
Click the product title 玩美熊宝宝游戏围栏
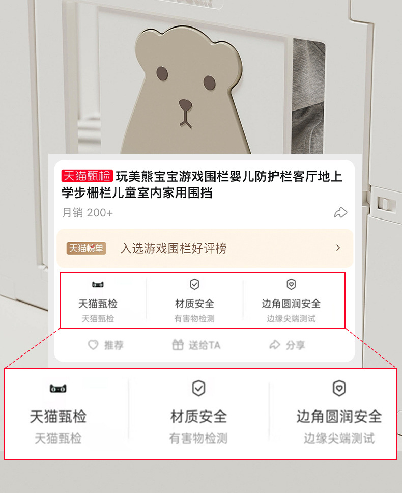[202, 184]
